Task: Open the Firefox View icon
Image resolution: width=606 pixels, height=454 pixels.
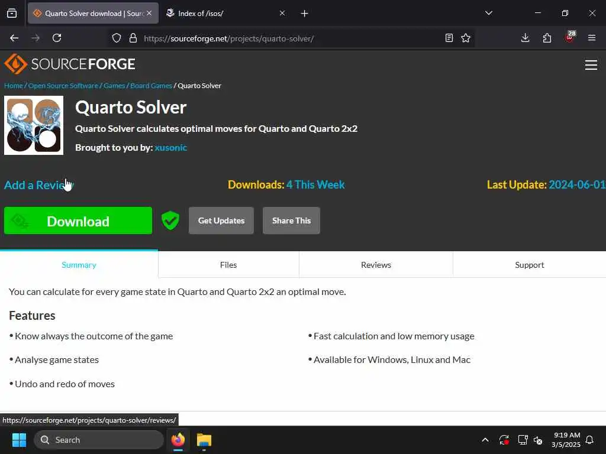Action: [12, 13]
